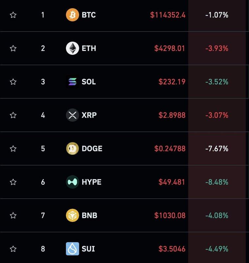The height and width of the screenshot is (263, 249).
Task: Toggle favorite star for DOGE
Action: tap(13, 149)
